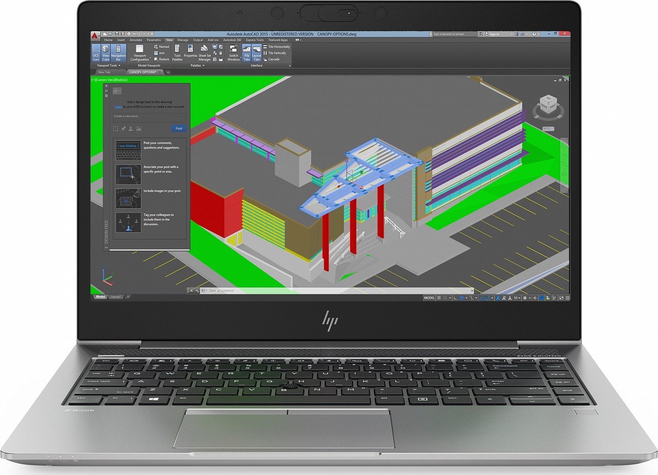Viewport: 658px width, 475px height.
Task: Expand the Interface panel dialog launcher arrow
Action: [x=290, y=66]
